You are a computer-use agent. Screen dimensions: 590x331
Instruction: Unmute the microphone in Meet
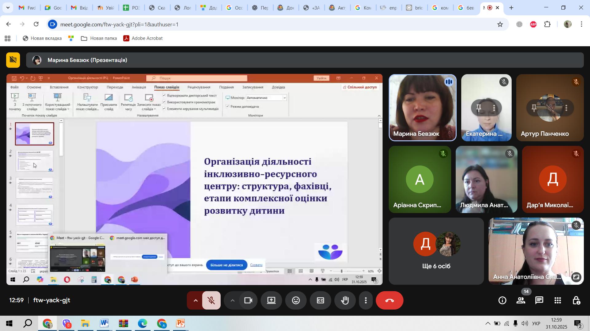click(211, 300)
